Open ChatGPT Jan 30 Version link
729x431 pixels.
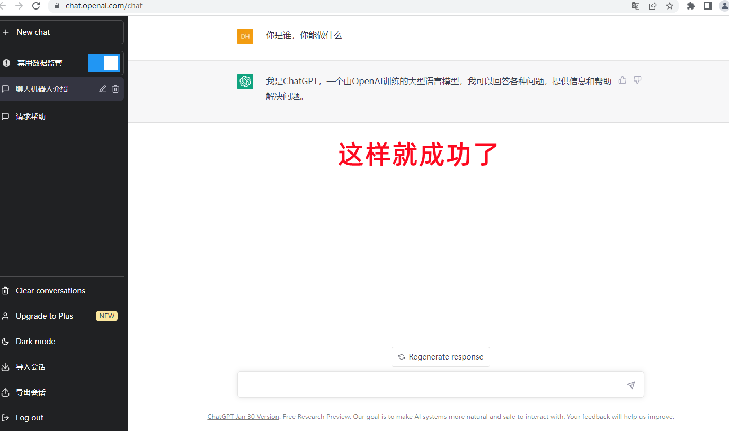point(243,417)
